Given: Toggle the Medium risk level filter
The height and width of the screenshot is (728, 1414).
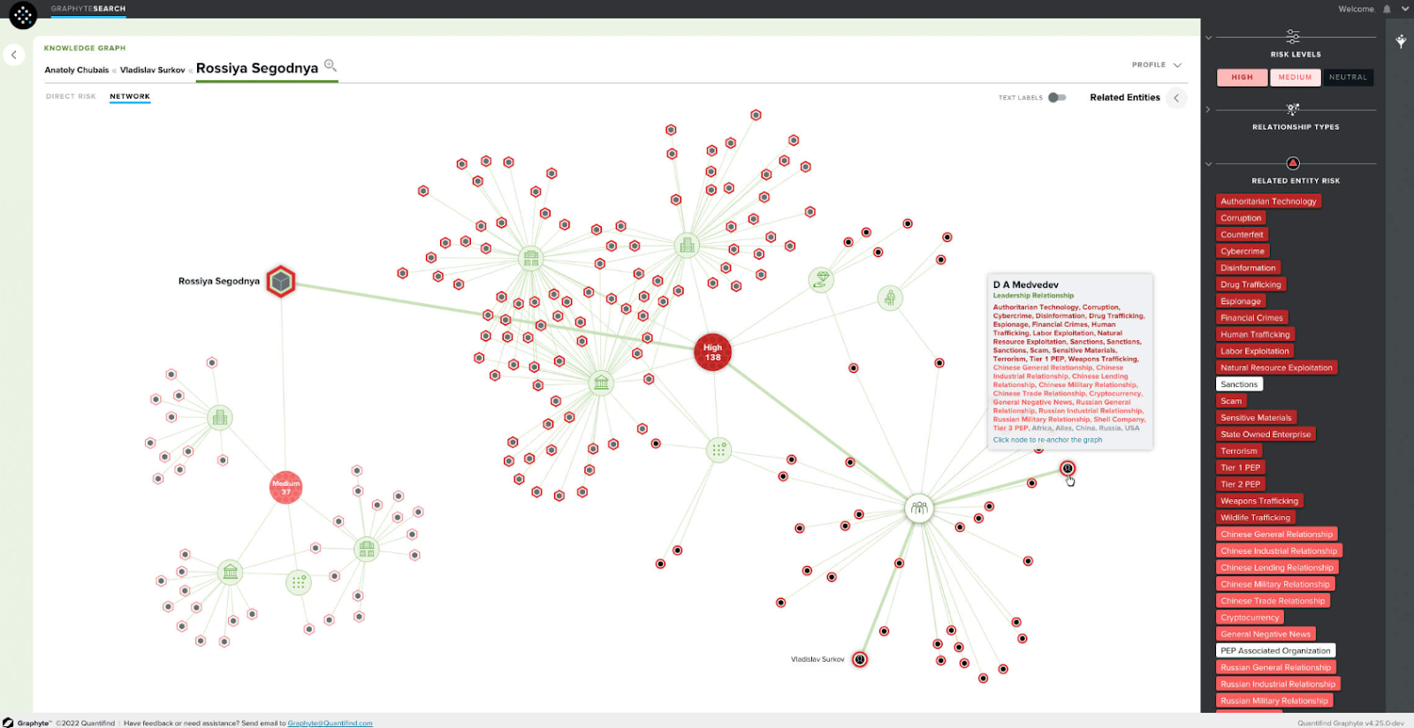Looking at the screenshot, I should [x=1295, y=78].
